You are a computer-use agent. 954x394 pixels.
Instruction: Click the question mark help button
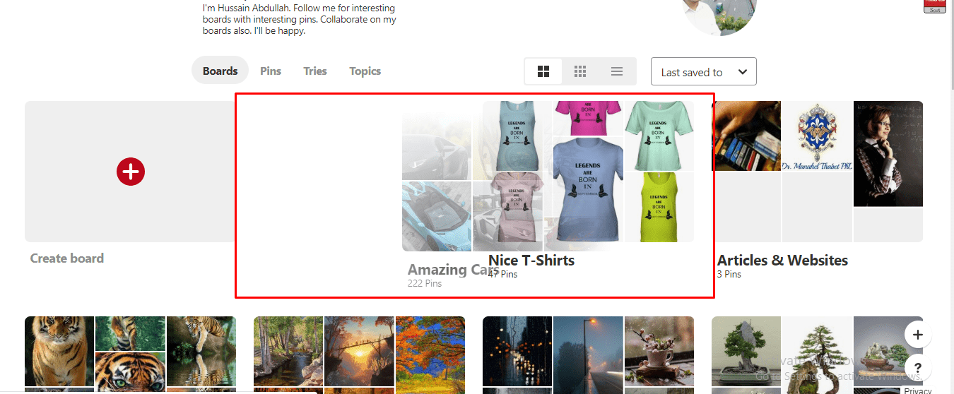click(x=917, y=367)
